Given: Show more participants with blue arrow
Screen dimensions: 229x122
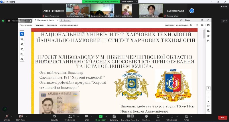Looking at the screenshot, I should 192,11.
